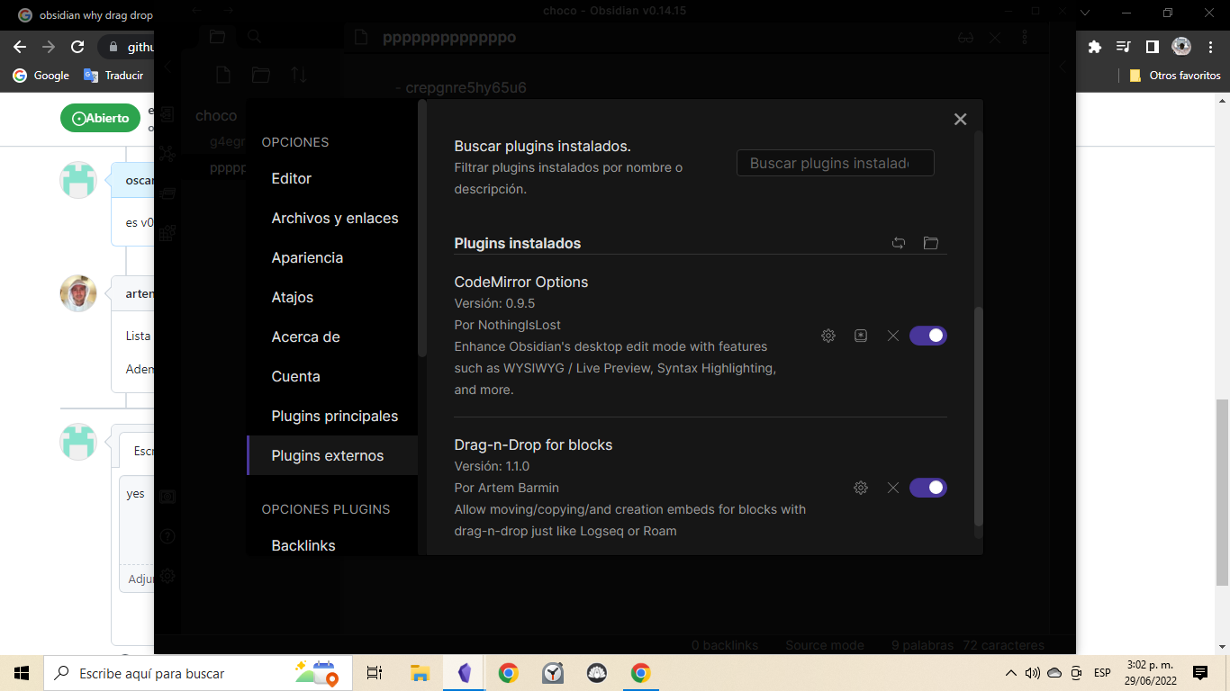Image resolution: width=1230 pixels, height=691 pixels.
Task: Open Drag-n-Drop for blocks settings gear
Action: tap(860, 487)
